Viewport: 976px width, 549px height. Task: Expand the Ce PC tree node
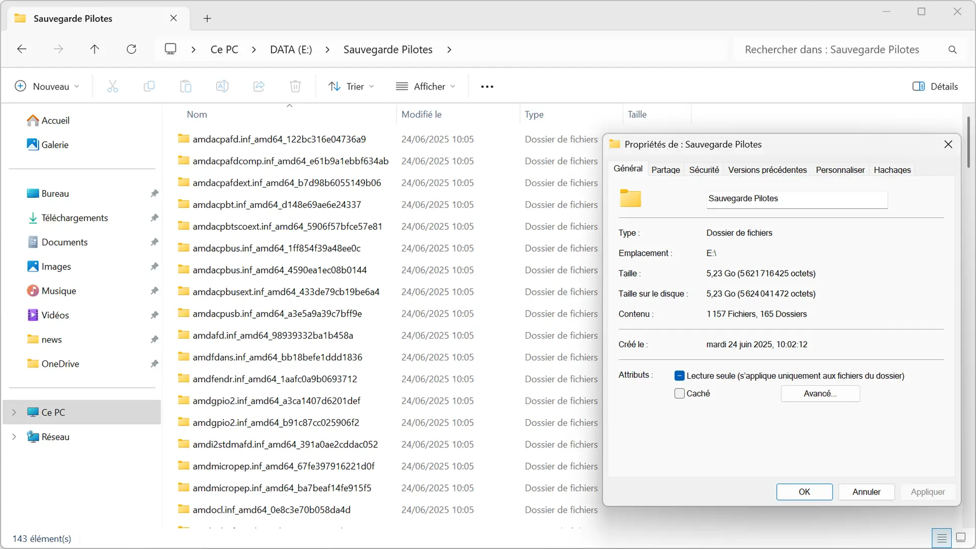point(14,412)
